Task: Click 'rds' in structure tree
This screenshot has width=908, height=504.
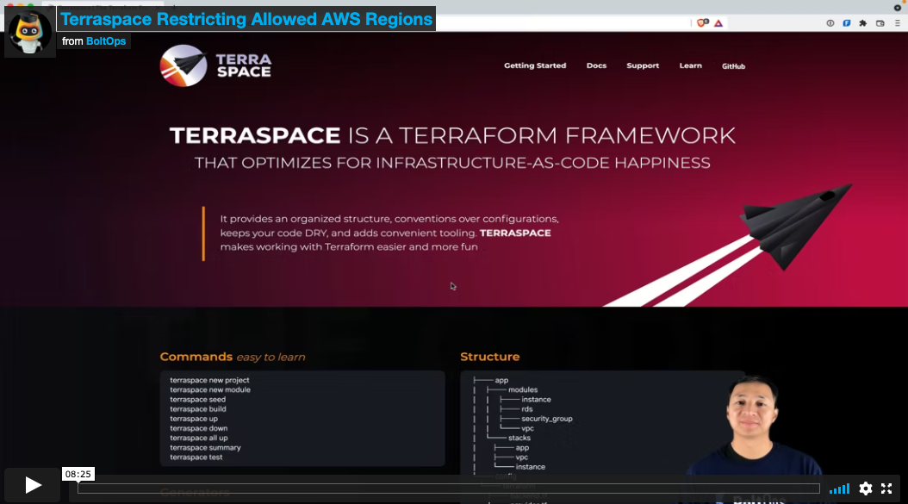Action: coord(527,409)
